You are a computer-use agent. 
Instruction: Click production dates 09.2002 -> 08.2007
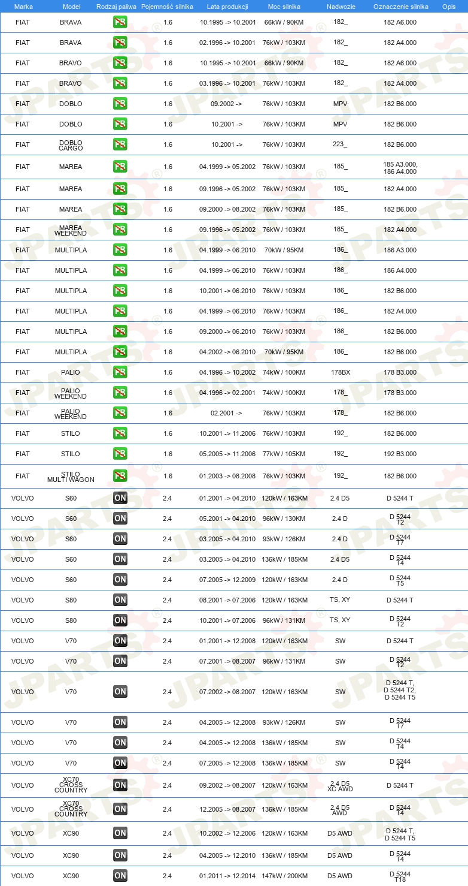click(227, 785)
